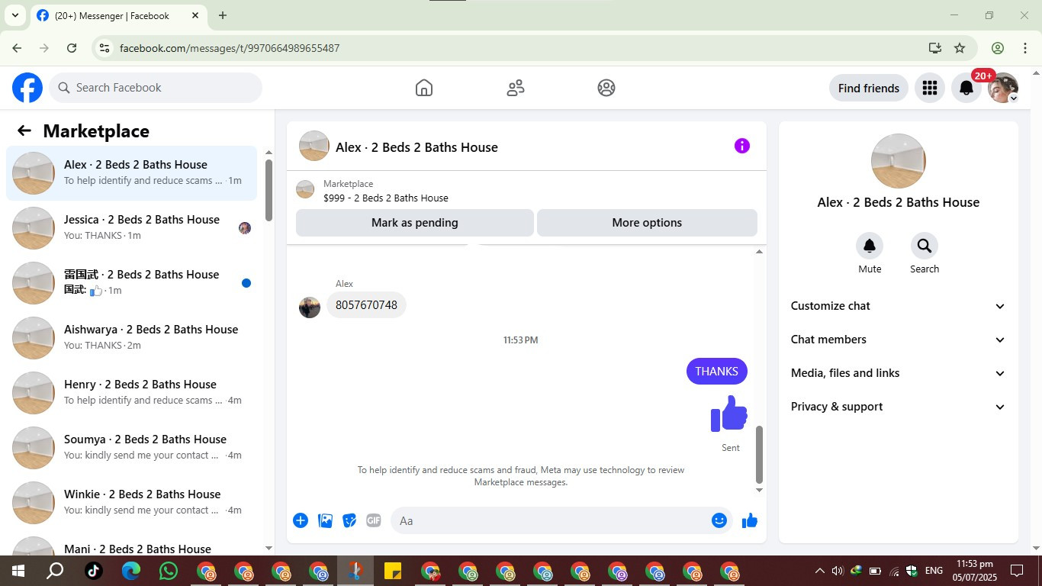Click the Find friends button

[869, 88]
